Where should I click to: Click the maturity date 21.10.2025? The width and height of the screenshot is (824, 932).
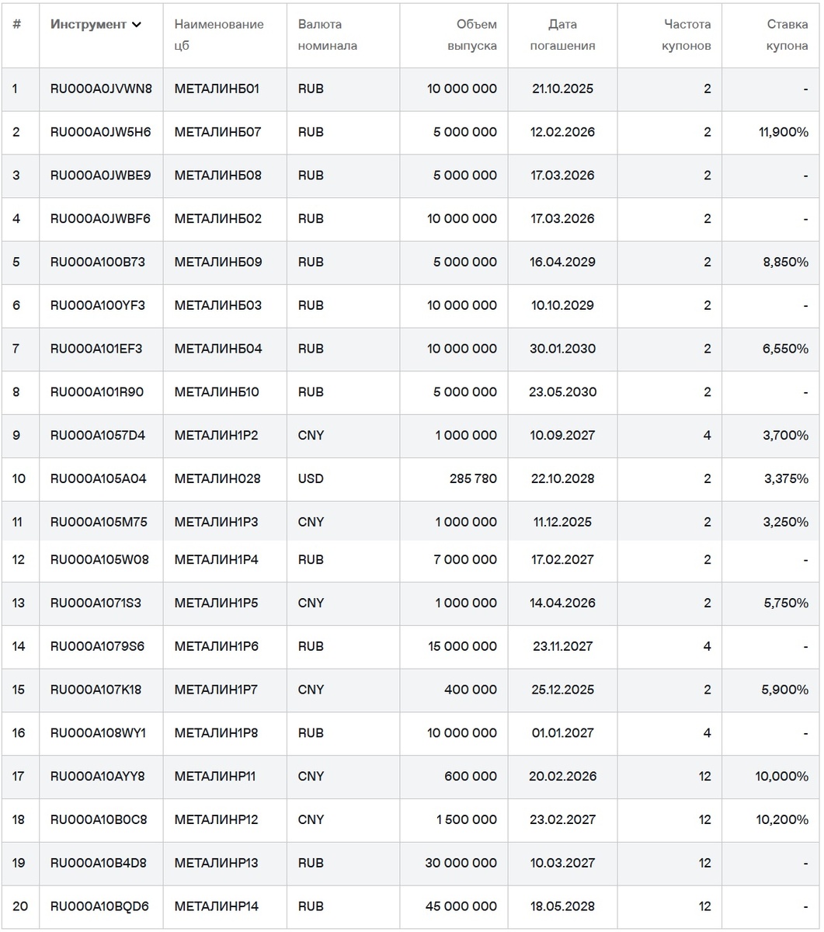563,89
